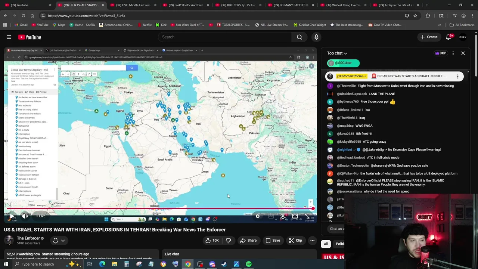Mute the video with the speaker icon
The image size is (478, 269).
(25, 216)
